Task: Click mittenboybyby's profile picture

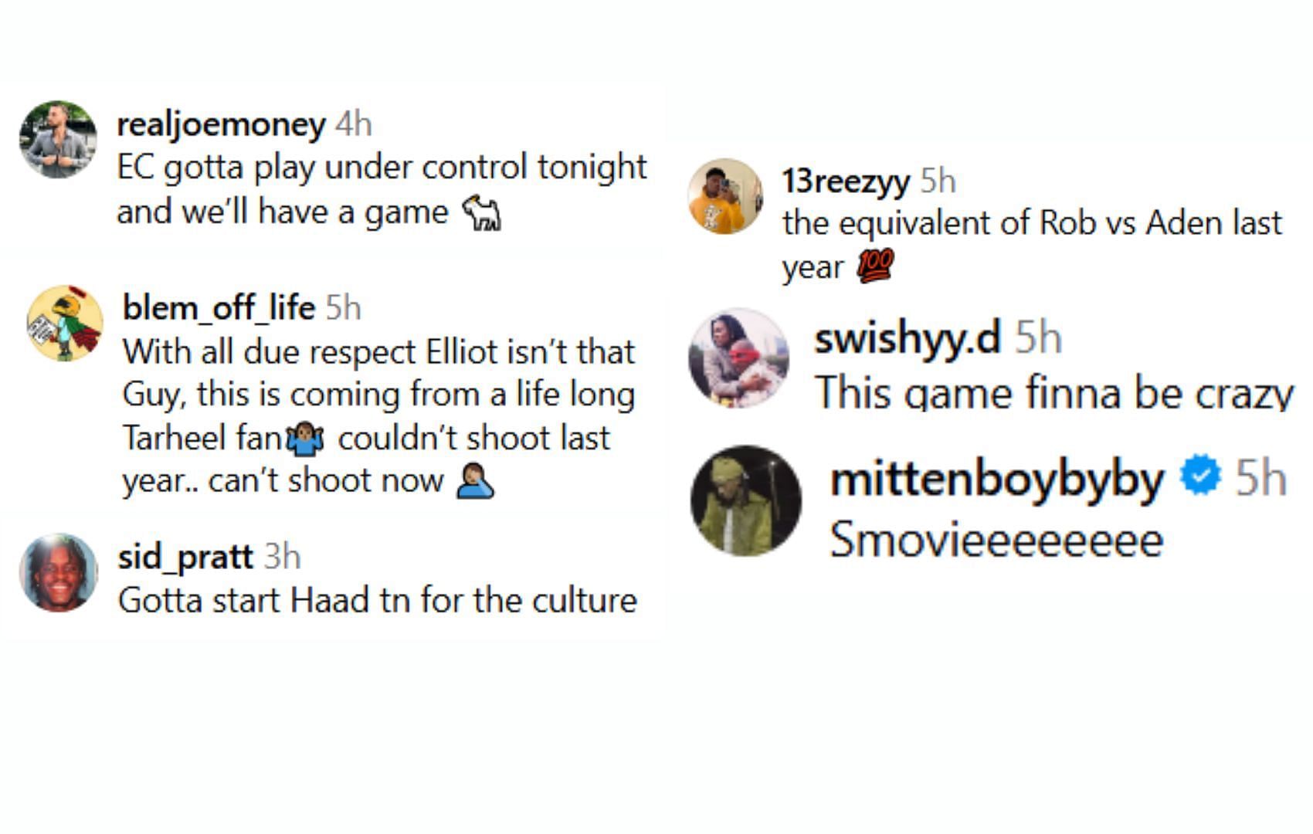Action: (746, 500)
